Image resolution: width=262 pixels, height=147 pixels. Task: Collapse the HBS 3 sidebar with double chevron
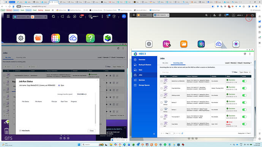pyautogui.click(x=154, y=134)
